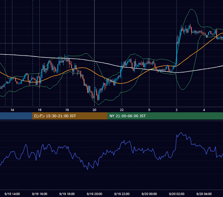Click the blue session band before London

click(16, 116)
